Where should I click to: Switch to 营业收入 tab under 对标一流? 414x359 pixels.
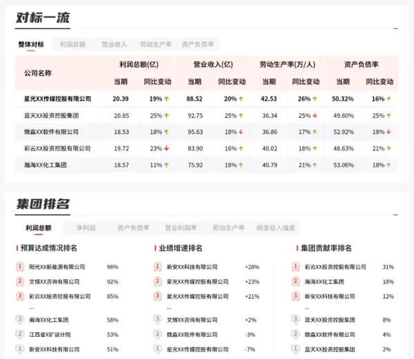(115, 44)
